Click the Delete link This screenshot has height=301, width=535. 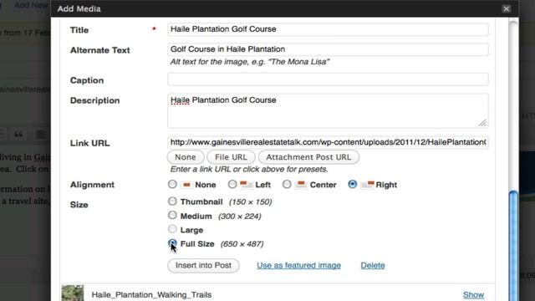pos(373,266)
